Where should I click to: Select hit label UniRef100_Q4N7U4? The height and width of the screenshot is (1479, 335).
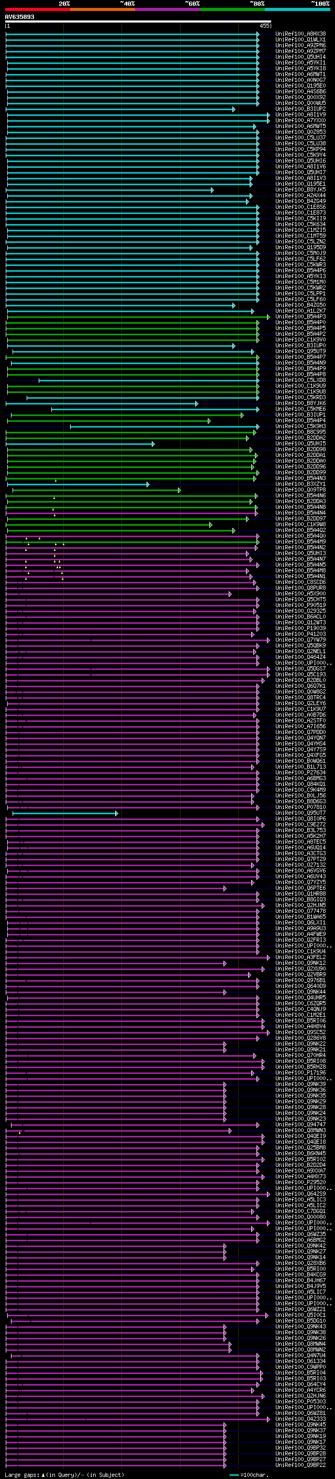[x=300, y=1356]
